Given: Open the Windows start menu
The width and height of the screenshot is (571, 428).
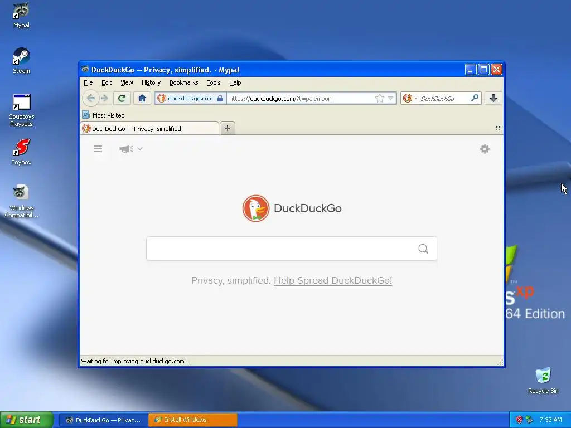Looking at the screenshot, I should (x=27, y=420).
